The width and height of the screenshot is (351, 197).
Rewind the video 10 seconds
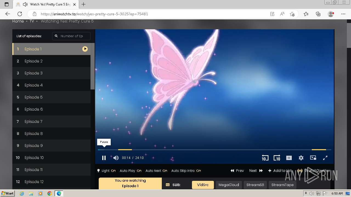coord(265,158)
